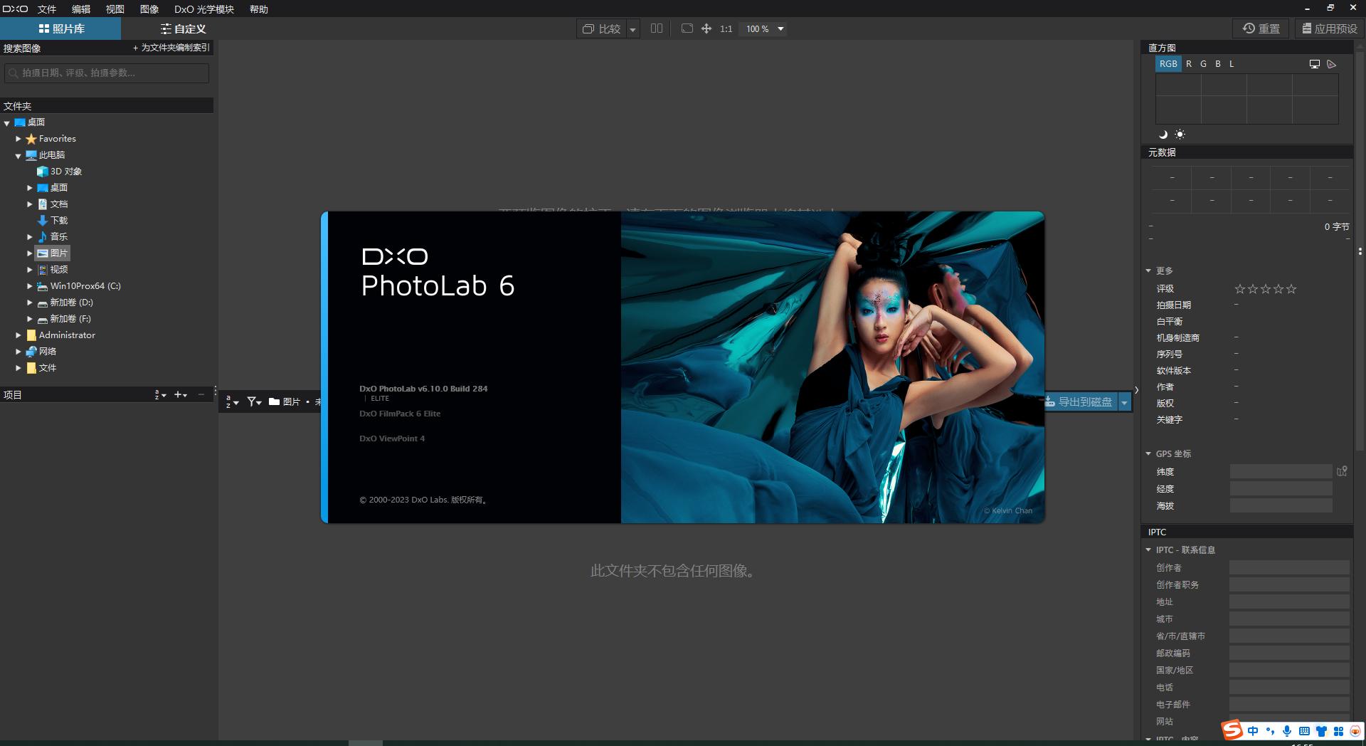Image resolution: width=1366 pixels, height=746 pixels.
Task: Set rating to the fifth star
Action: (x=1291, y=289)
